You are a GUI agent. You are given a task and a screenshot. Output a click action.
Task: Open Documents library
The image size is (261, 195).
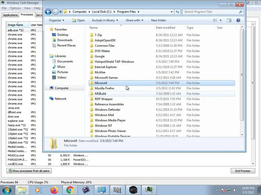click(65, 61)
